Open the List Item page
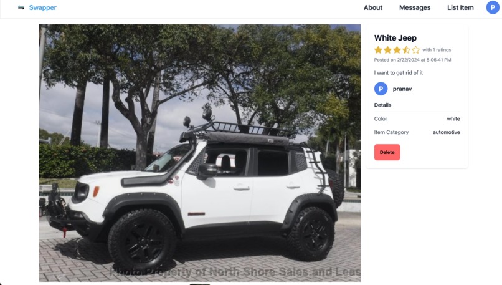The height and width of the screenshot is (285, 502). pos(460,7)
